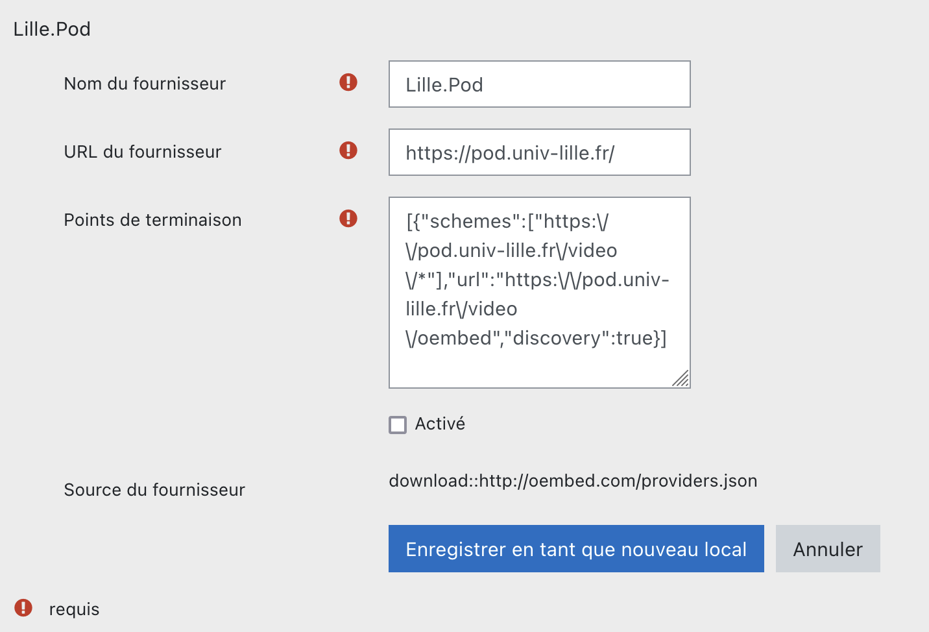Cancel with the Annuler button
Viewport: 929px width, 632px height.
coord(828,549)
